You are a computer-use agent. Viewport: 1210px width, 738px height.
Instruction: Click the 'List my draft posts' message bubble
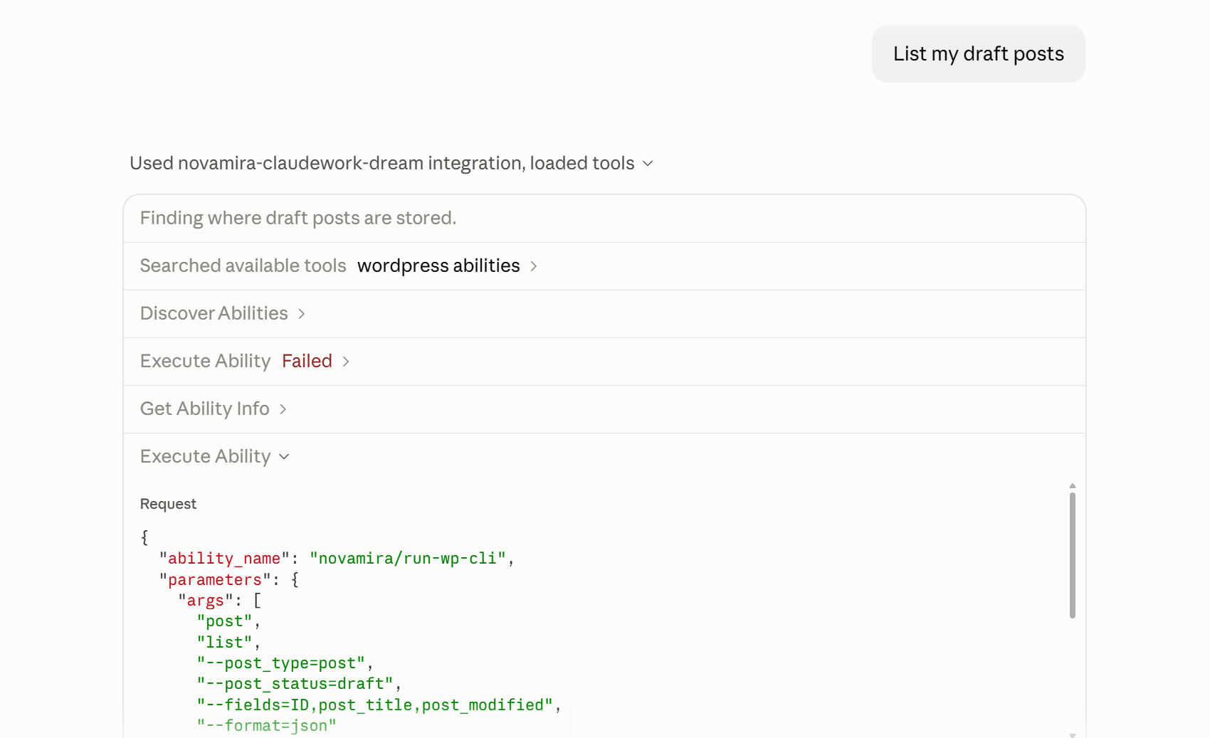pos(978,54)
